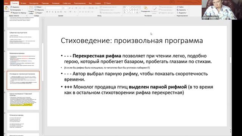This screenshot has width=242, height=136.
Task: Switch to the Slide Show (Слайд-шоу) tab
Action: coord(67,3)
